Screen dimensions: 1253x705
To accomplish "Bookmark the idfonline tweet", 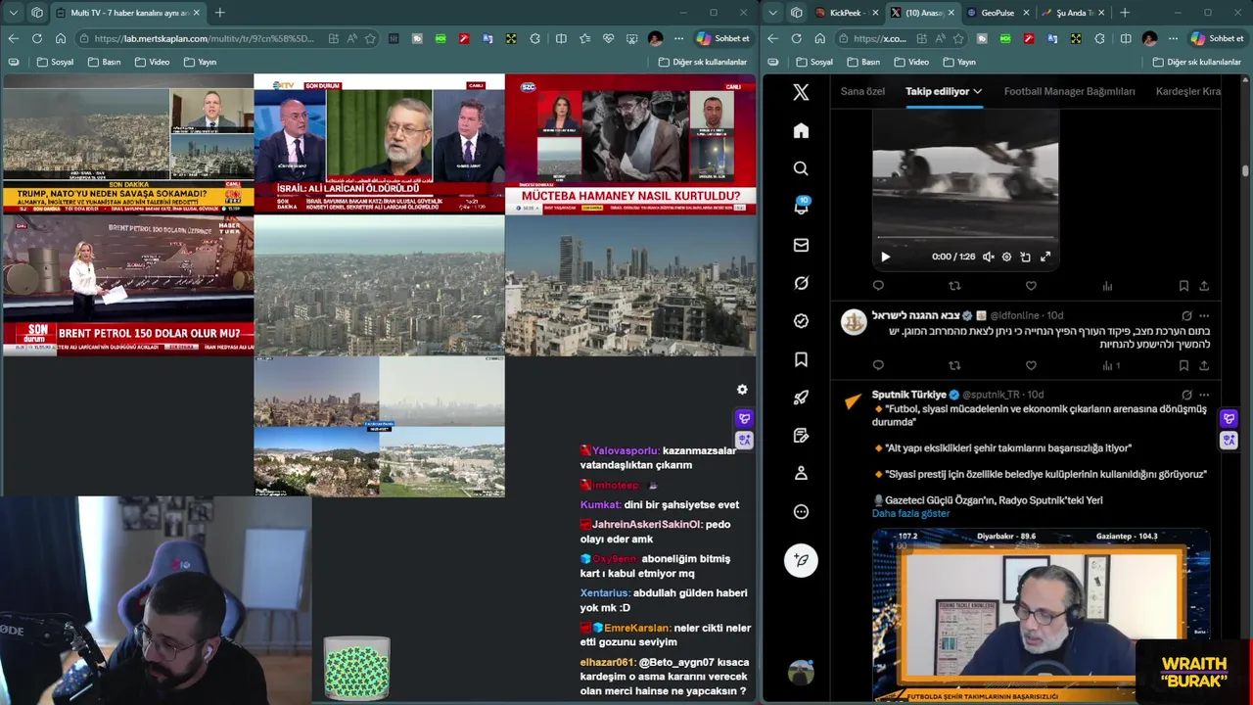I will pyautogui.click(x=1183, y=365).
